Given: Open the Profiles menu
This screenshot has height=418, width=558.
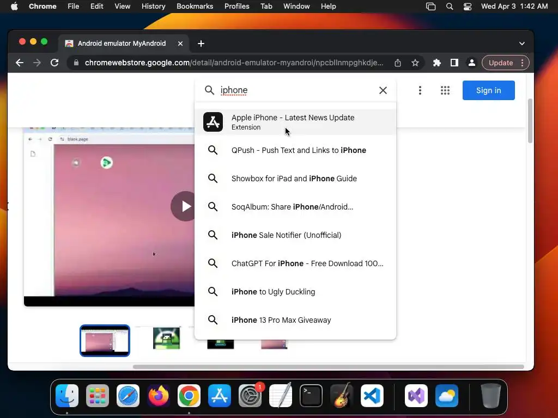Looking at the screenshot, I should click(236, 6).
